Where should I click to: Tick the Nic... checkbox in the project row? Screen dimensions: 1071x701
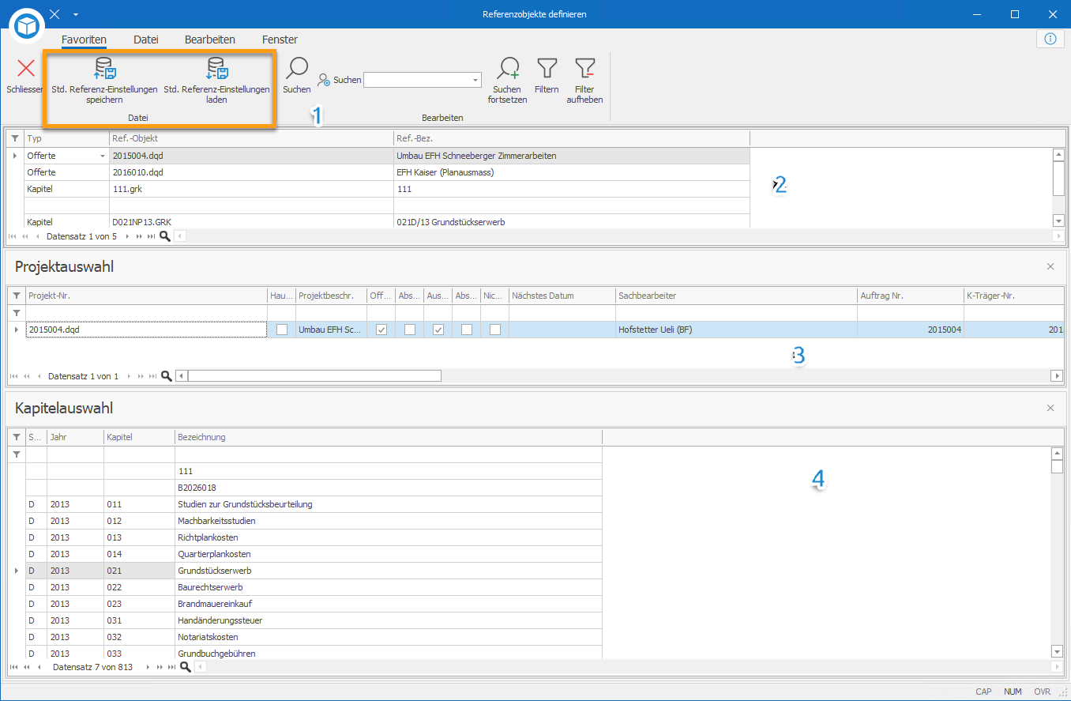coord(495,330)
